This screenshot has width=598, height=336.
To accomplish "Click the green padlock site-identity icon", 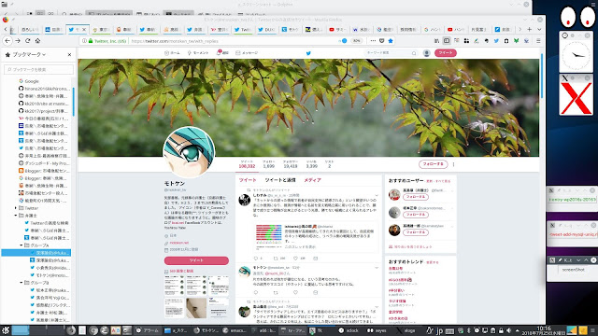I will 91,41.
